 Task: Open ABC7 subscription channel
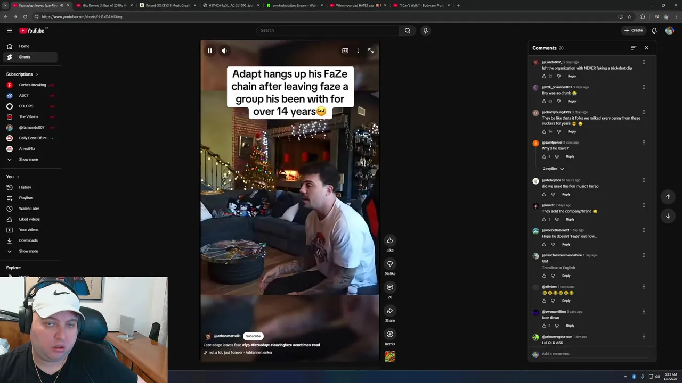(x=29, y=96)
